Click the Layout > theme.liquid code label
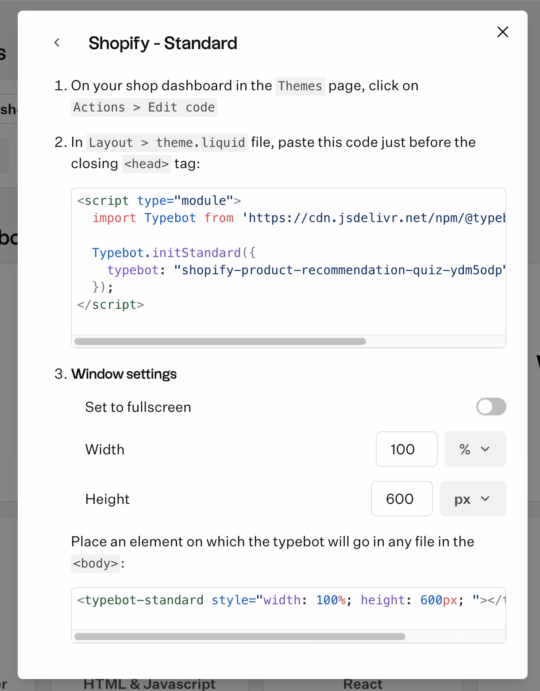Viewport: 540px width, 691px height. 167,142
